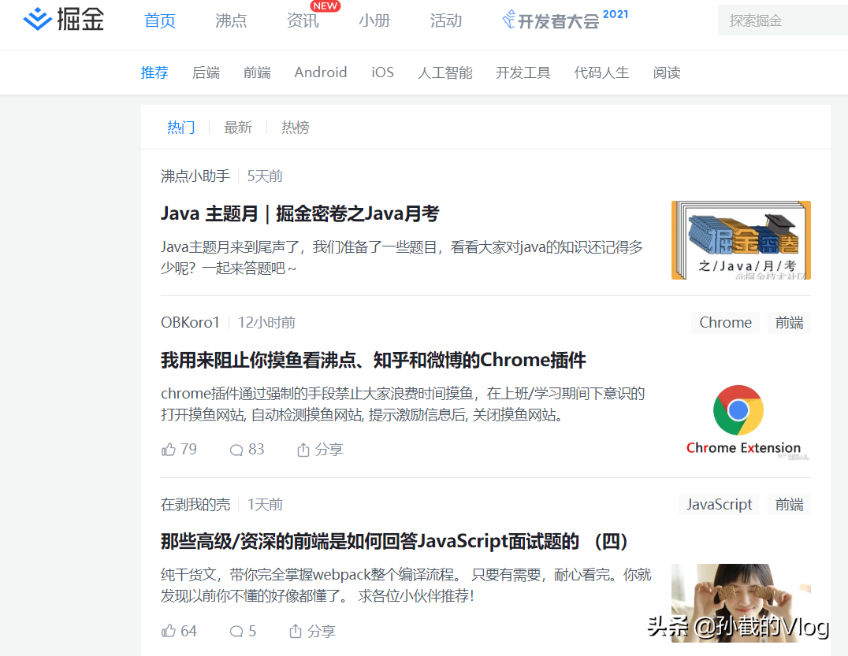Image resolution: width=848 pixels, height=656 pixels.
Task: Select the 后端 category tab
Action: (206, 72)
